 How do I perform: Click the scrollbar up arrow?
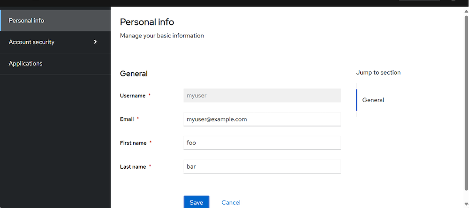click(465, 10)
